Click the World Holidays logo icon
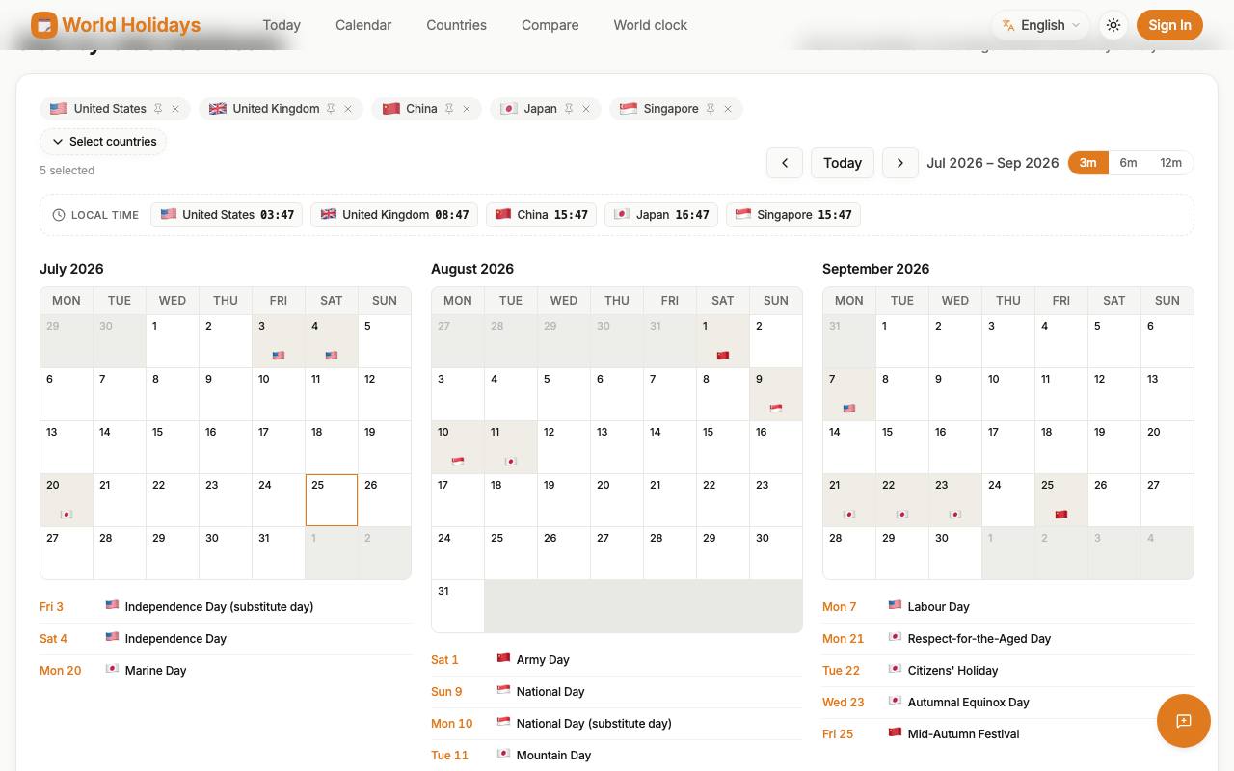The width and height of the screenshot is (1234, 771). click(x=44, y=25)
